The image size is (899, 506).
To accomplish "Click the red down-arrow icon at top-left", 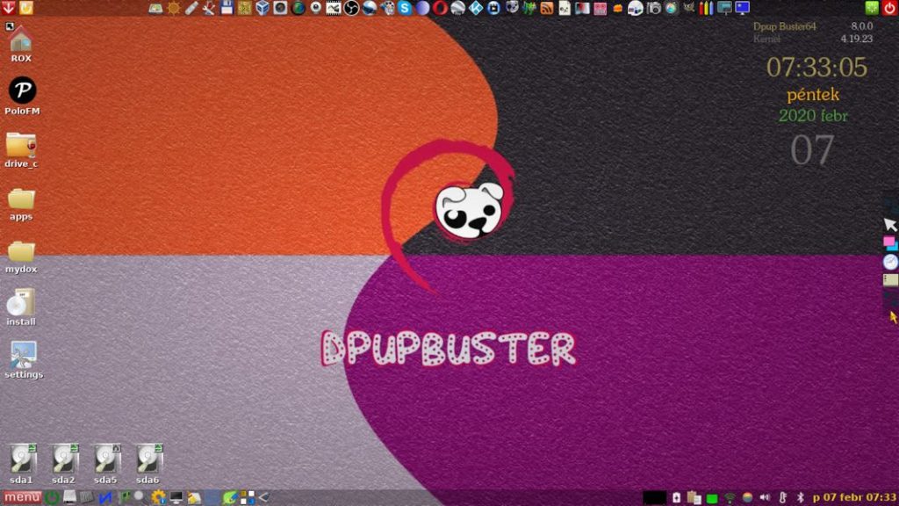I will tap(8, 8).
